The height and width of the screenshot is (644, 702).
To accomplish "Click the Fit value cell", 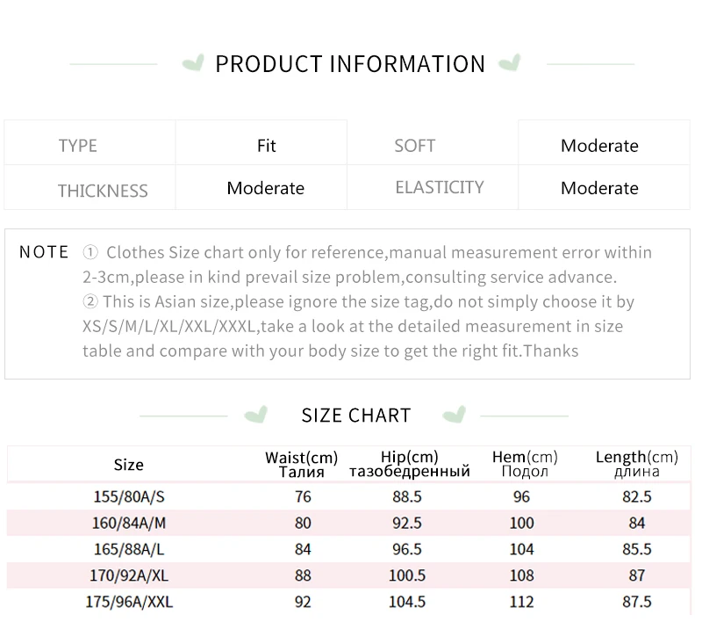I will 261,142.
